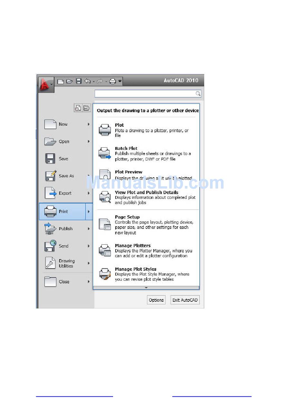The height and width of the screenshot is (400, 306).
Task: Click the Open folder icon in quick access toolbar
Action: click(69, 82)
